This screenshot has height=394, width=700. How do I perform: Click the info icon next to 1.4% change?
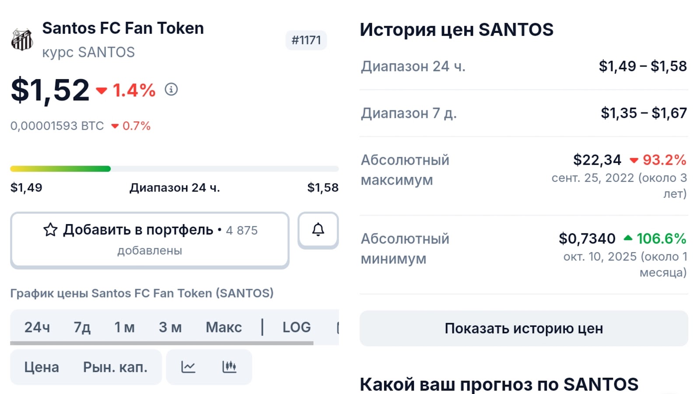171,91
